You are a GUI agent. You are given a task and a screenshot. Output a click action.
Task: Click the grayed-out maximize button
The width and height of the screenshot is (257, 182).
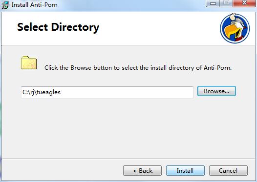226,3
